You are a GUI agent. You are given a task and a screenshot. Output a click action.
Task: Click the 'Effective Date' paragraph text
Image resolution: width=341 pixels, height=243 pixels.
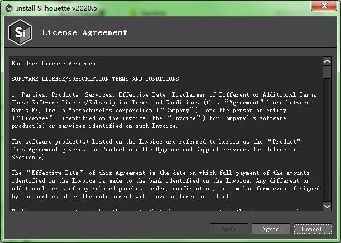[x=166, y=185]
